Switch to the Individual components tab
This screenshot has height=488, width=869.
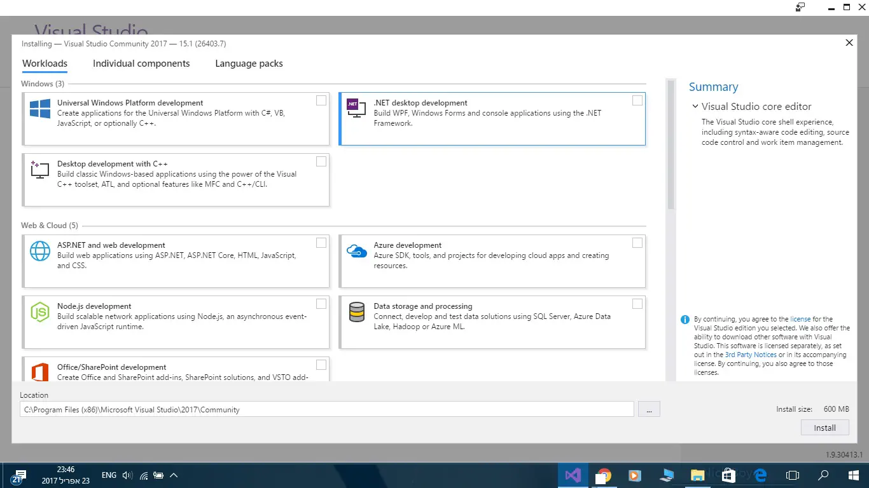141,64
